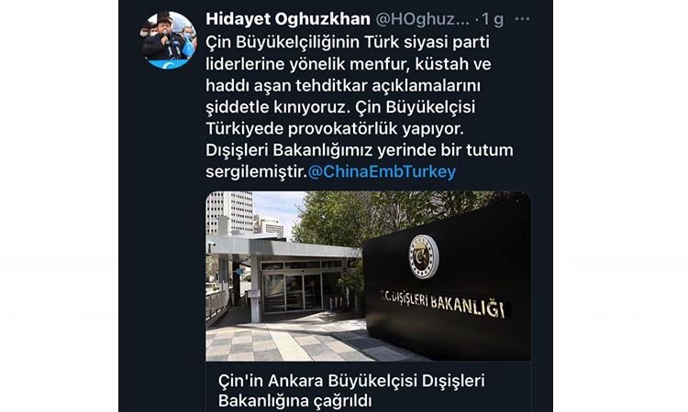The width and height of the screenshot is (688, 412).
Task: Open the @HOghuz... username handle
Action: 422,19
